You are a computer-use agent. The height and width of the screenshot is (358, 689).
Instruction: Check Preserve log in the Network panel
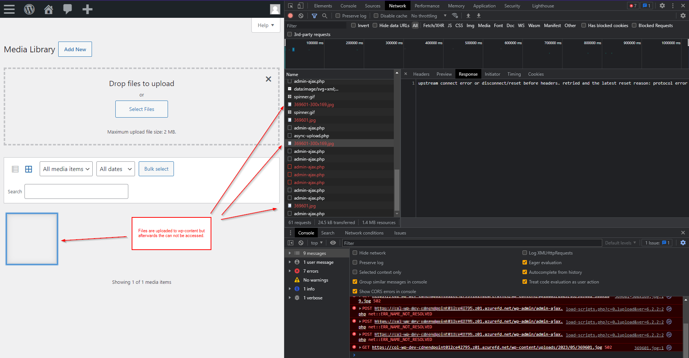[x=337, y=16]
